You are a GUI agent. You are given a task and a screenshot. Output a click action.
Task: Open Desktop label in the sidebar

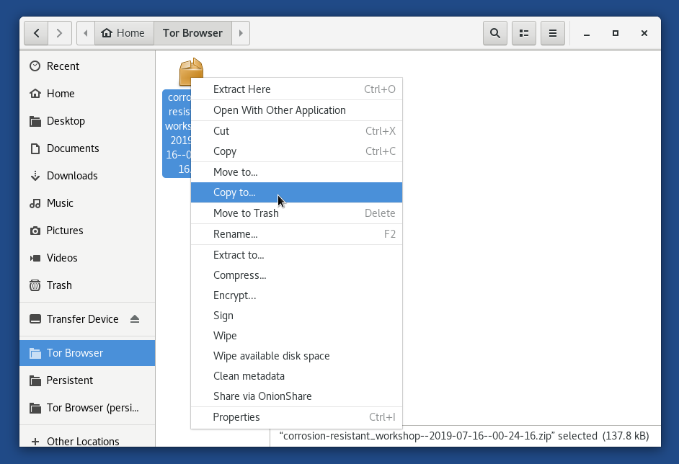[x=66, y=121]
